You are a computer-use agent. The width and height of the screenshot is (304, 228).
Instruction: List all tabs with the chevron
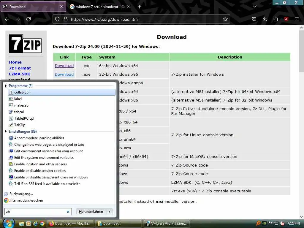[254, 7]
